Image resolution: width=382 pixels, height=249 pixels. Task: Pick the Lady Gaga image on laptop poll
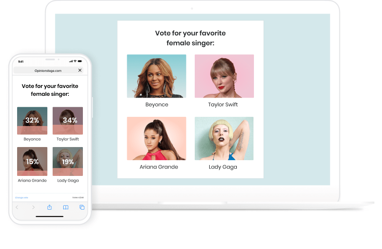(x=224, y=138)
